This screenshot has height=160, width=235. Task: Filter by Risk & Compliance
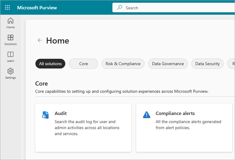[x=123, y=64]
